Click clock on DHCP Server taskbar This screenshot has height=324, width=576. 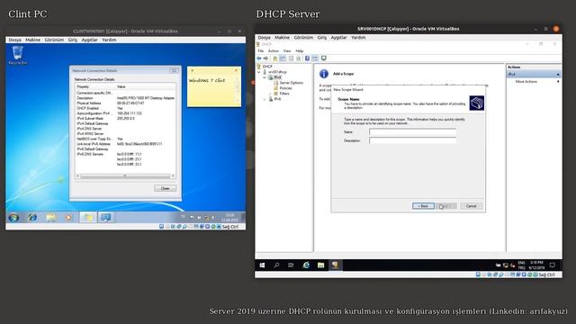536,265
